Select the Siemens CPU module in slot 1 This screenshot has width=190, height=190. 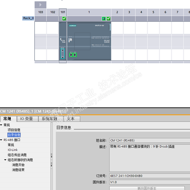[x=89, y=41]
